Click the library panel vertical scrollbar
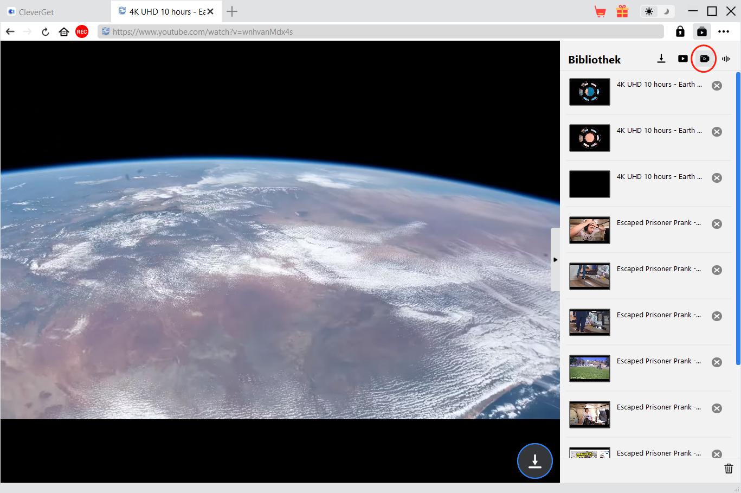The height and width of the screenshot is (493, 741). click(x=738, y=217)
